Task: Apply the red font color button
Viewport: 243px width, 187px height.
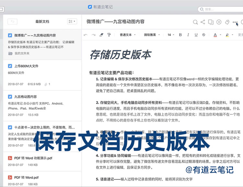Action: [x=215, y=35]
